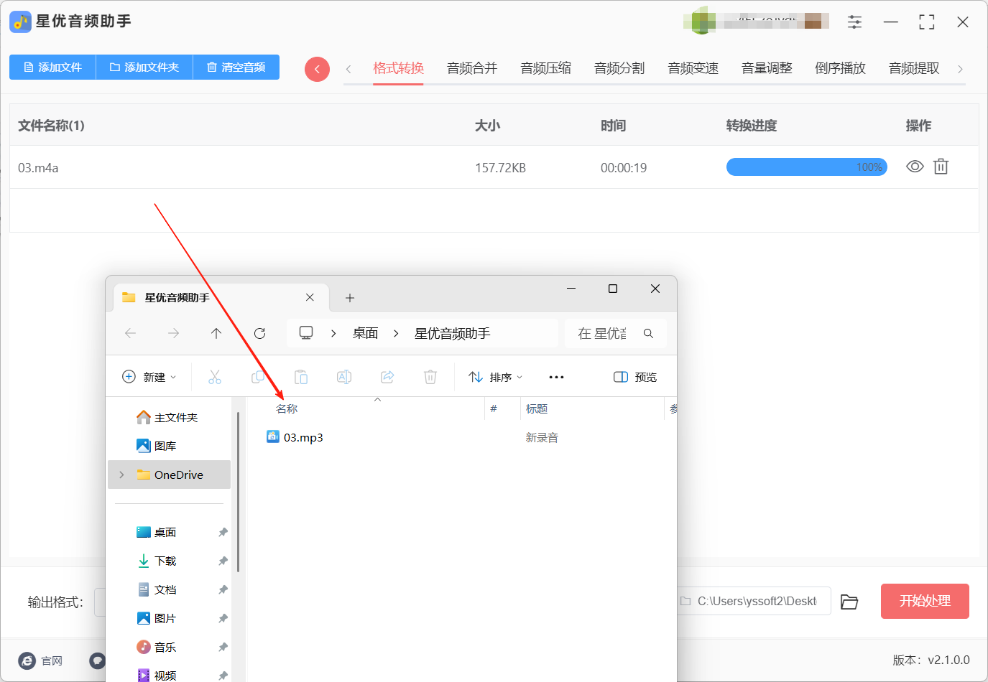Screen dimensions: 988x682
Task: Click the Cut scissors icon
Action: click(215, 377)
